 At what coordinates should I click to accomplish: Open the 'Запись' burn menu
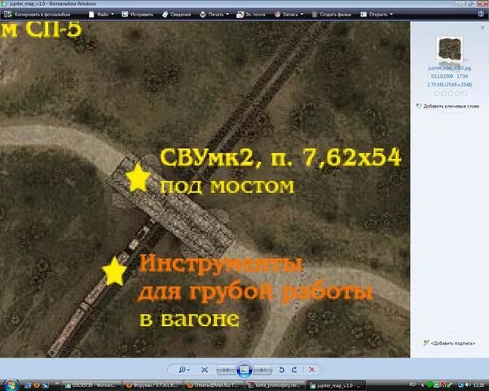coord(289,15)
